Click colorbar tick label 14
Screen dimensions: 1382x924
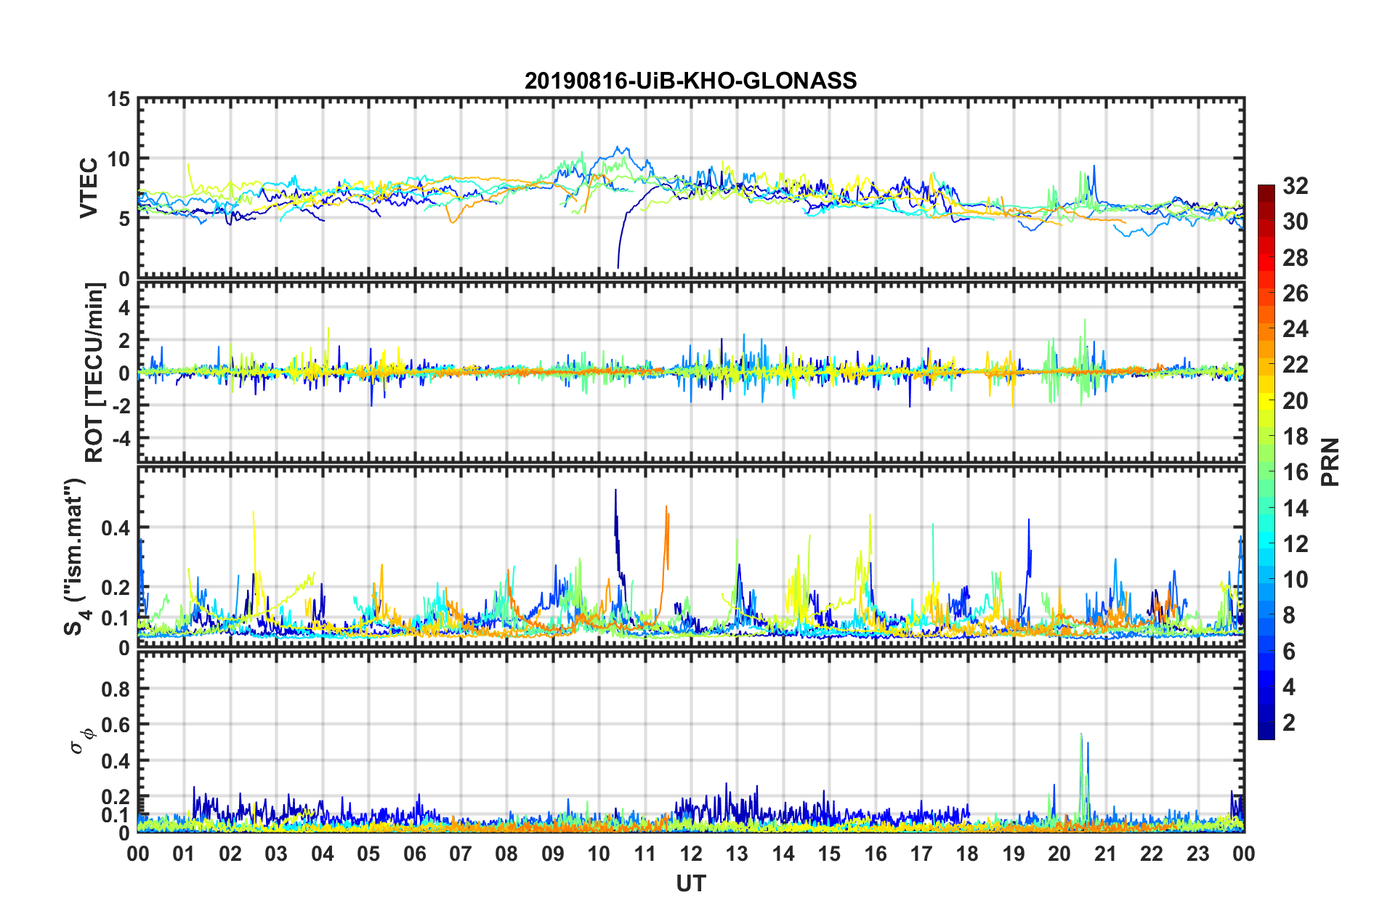click(x=1295, y=508)
